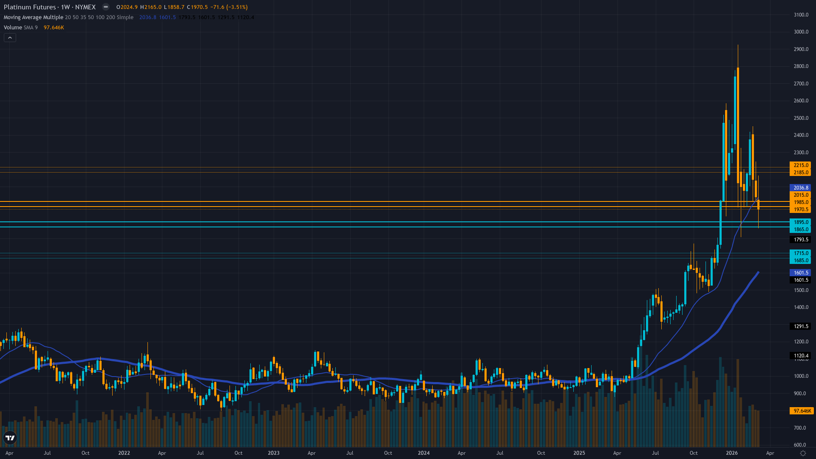Click the 2022 label on the time axis
The width and height of the screenshot is (816, 459).
click(124, 453)
